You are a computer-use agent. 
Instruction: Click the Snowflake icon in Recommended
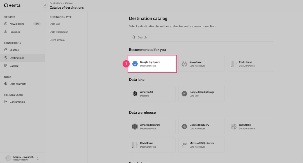(184, 64)
